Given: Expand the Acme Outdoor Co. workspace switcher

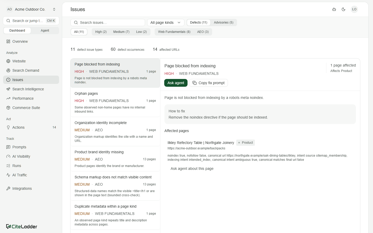Looking at the screenshot, I should pos(31,9).
